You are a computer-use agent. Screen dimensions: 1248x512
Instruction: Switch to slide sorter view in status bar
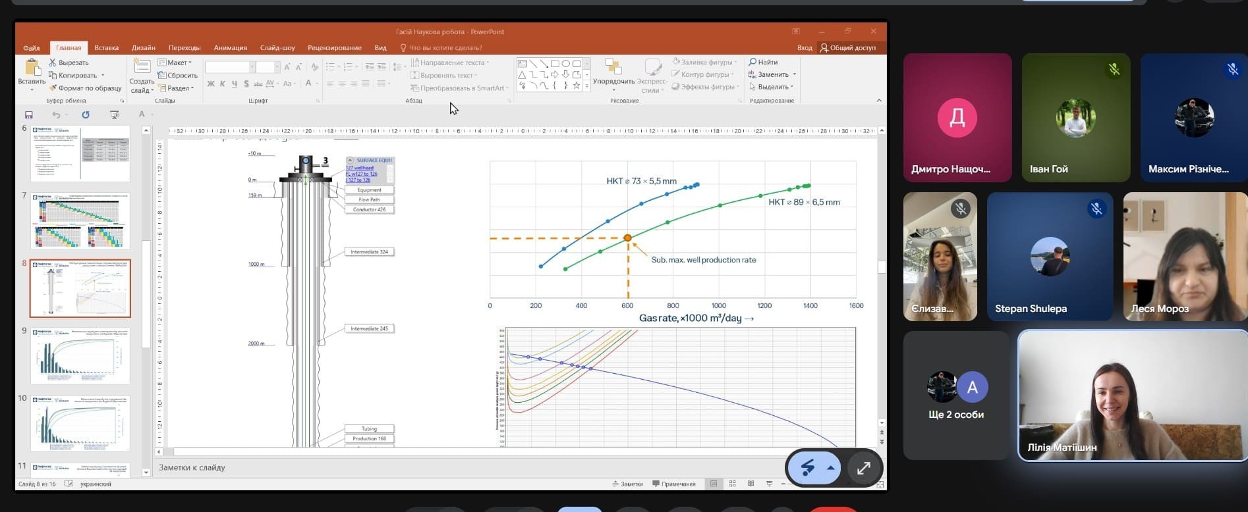[x=732, y=484]
